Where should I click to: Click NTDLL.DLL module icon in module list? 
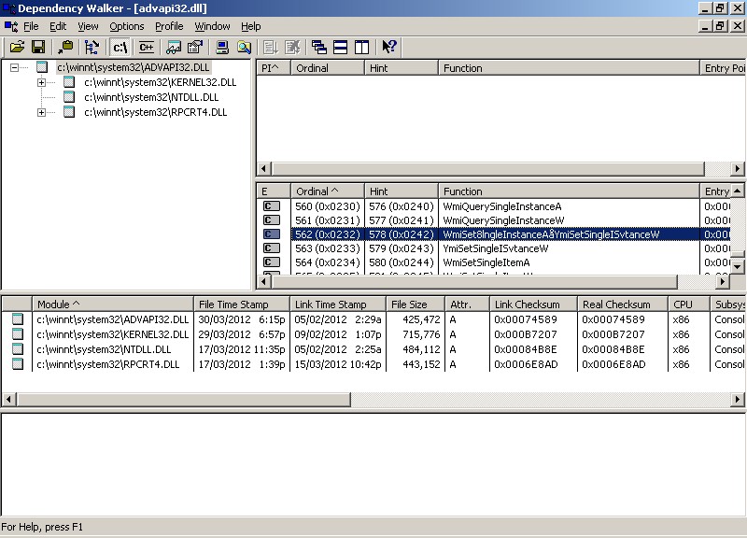tap(18, 349)
